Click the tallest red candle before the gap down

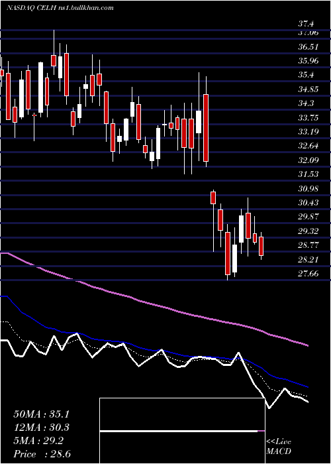click(x=206, y=128)
